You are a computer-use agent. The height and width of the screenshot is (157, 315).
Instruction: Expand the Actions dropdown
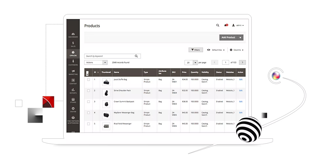pyautogui.click(x=96, y=62)
